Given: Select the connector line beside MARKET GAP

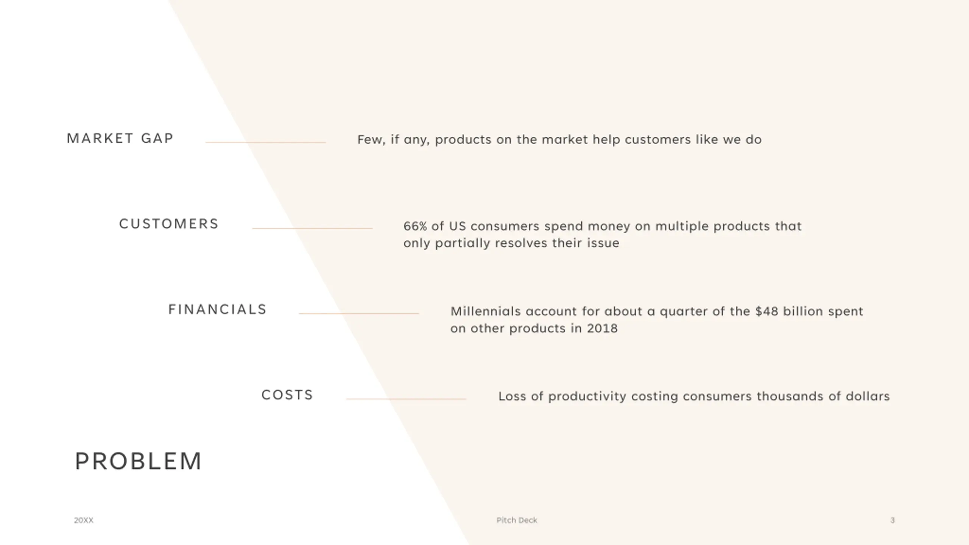Looking at the screenshot, I should click(265, 142).
